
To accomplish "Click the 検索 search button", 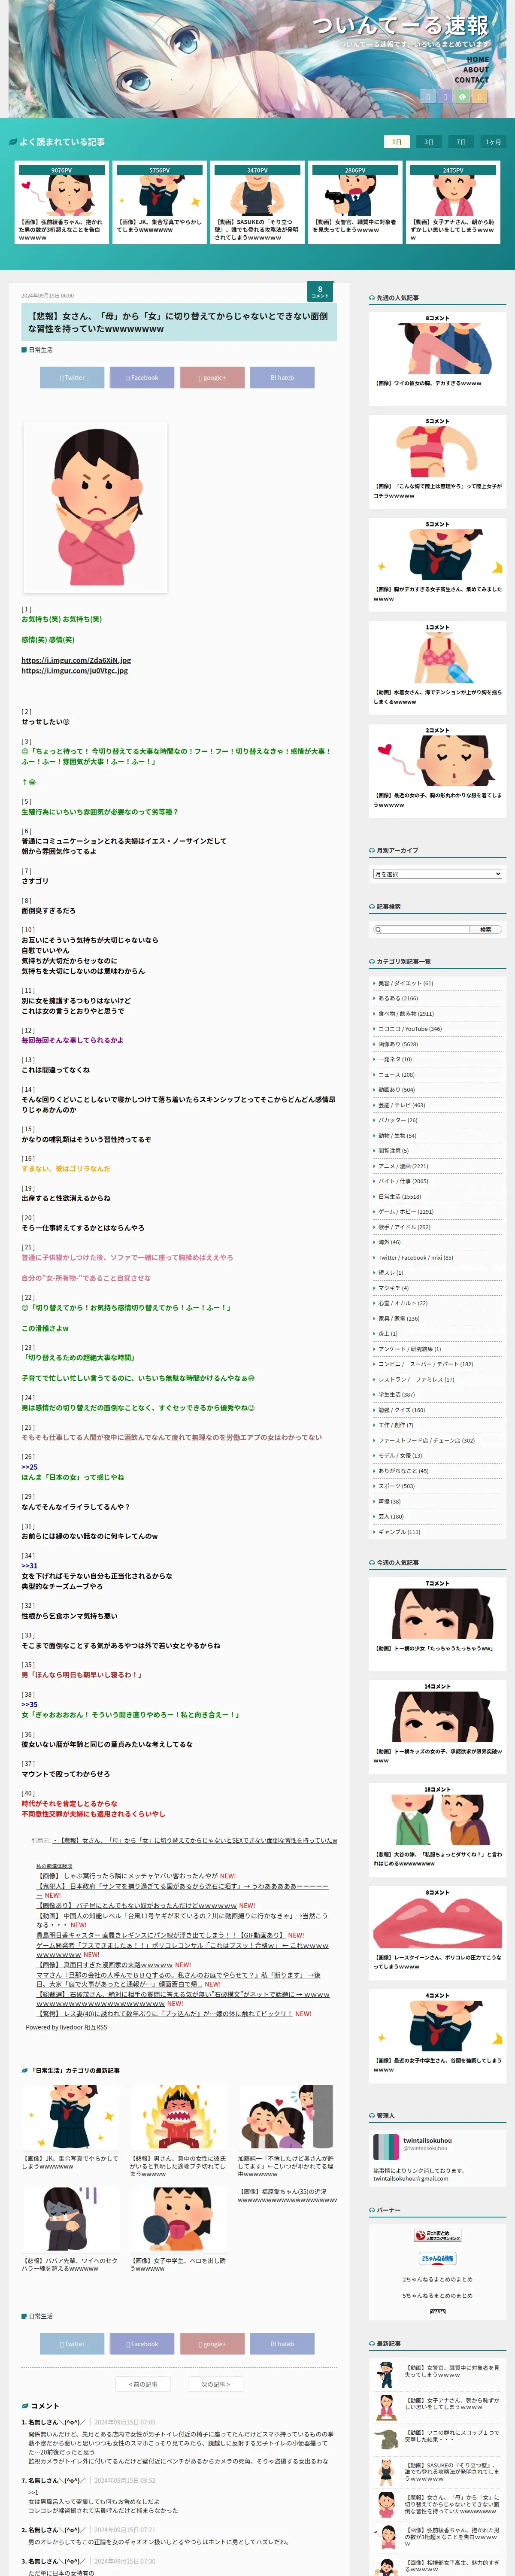I will coord(486,929).
